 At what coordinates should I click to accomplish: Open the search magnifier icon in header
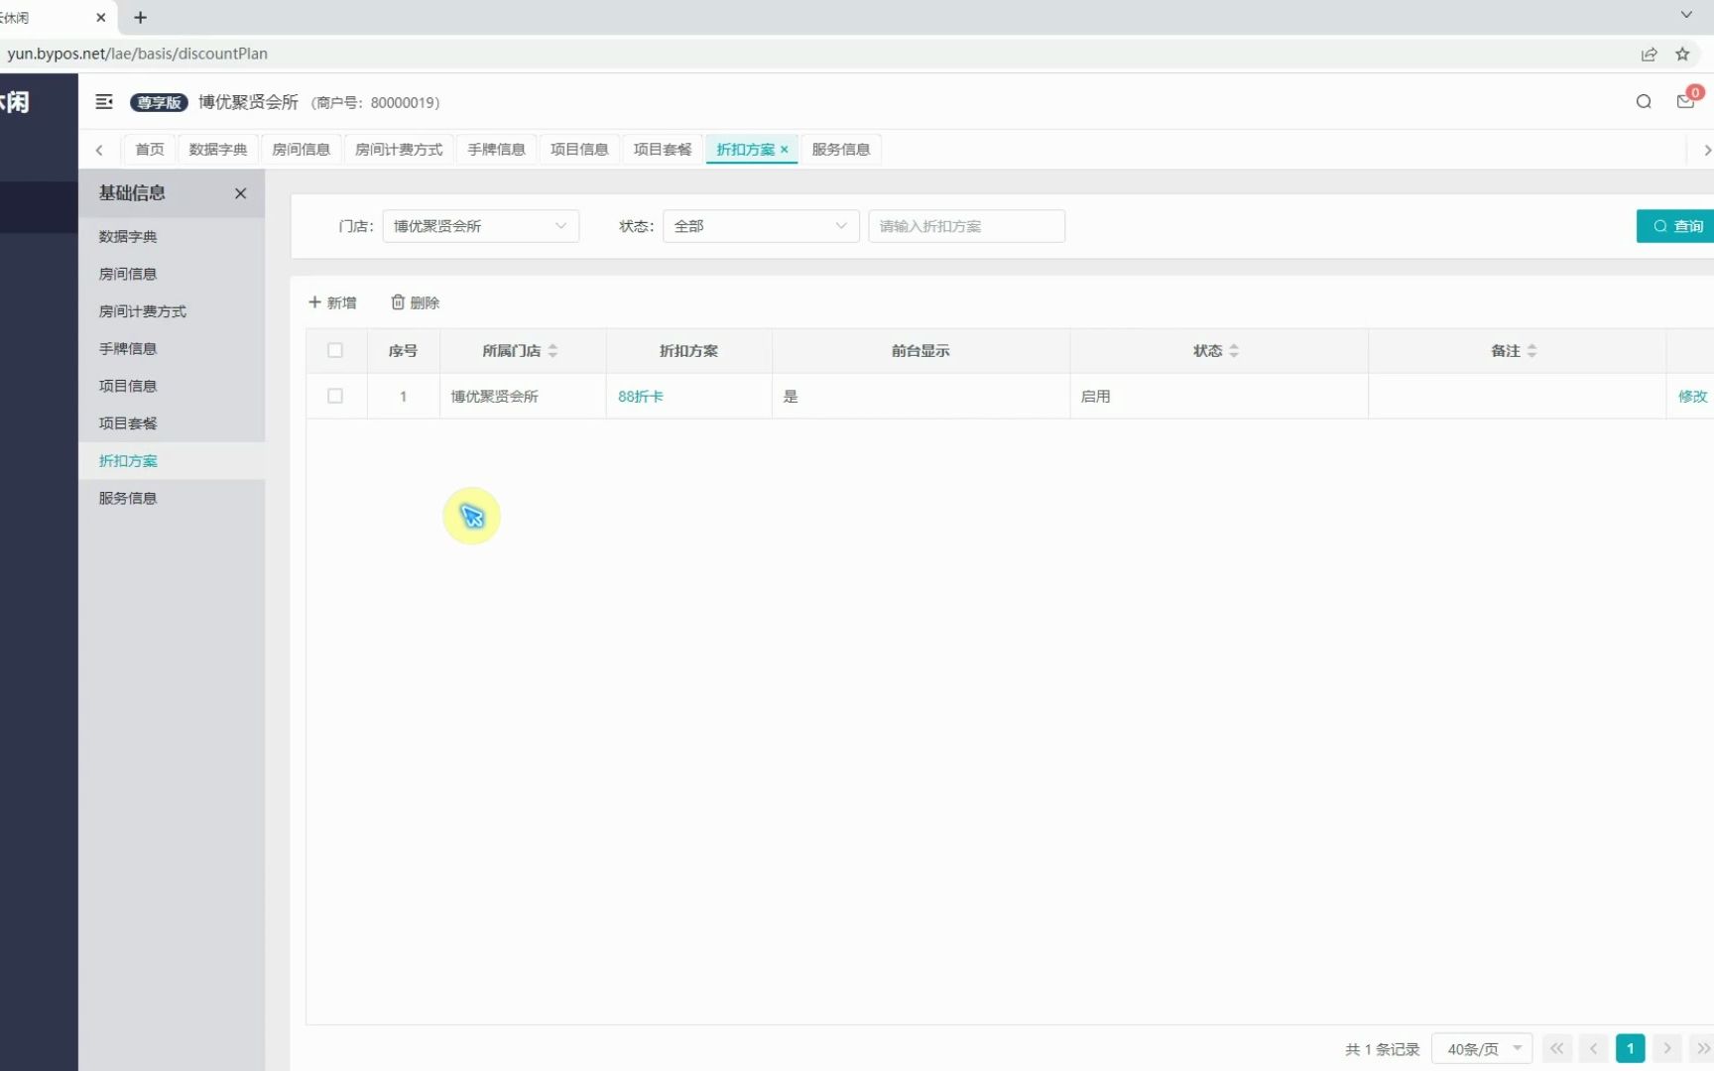[1644, 102]
